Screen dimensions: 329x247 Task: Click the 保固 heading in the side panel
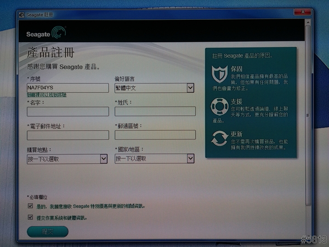click(236, 69)
